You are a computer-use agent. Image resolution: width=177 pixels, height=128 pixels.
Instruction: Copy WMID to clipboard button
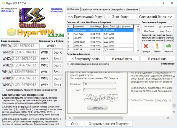[x=51, y=46]
